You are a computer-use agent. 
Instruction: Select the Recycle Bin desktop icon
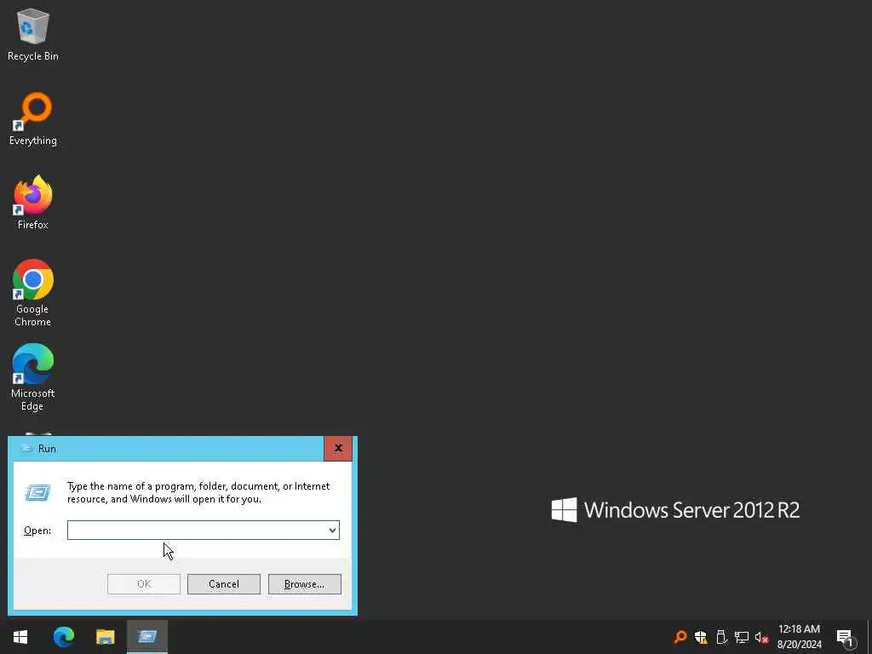(x=33, y=35)
